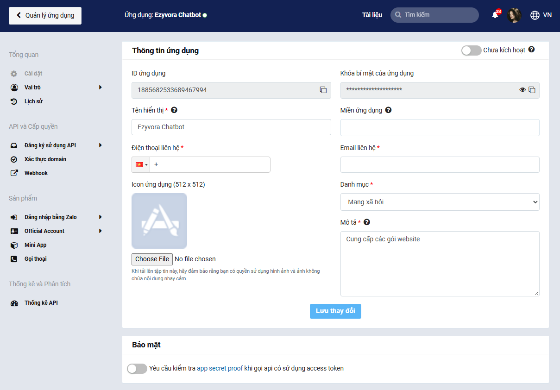Copy the application ID value

(323, 90)
